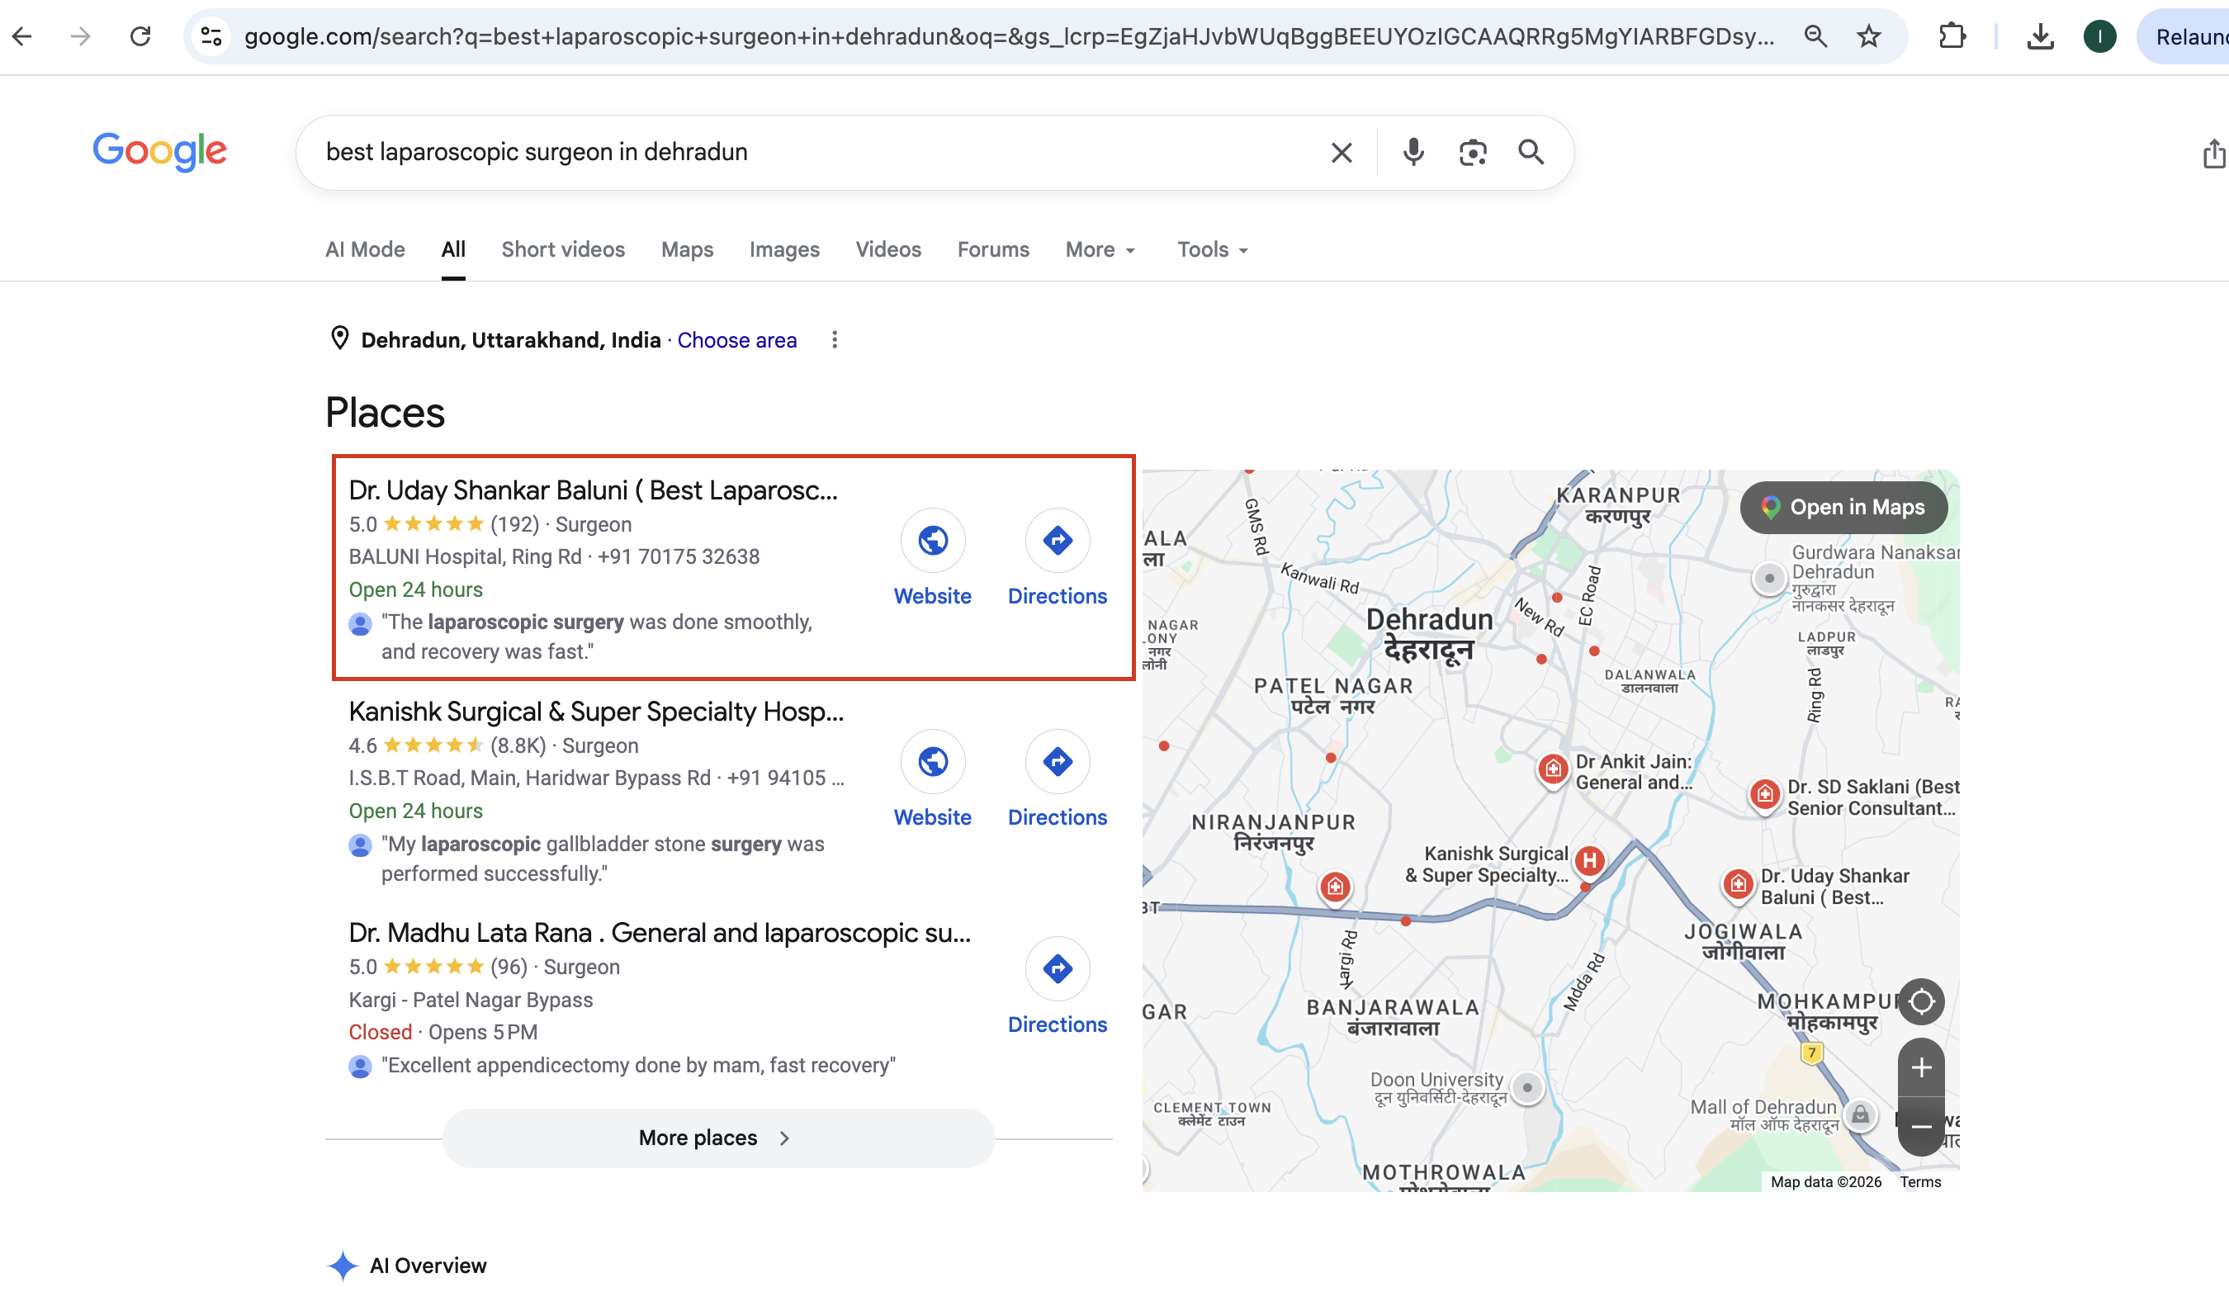Get Directions icon for Dr. Uday Shankar Baluni
The image size is (2229, 1306).
pyautogui.click(x=1057, y=539)
